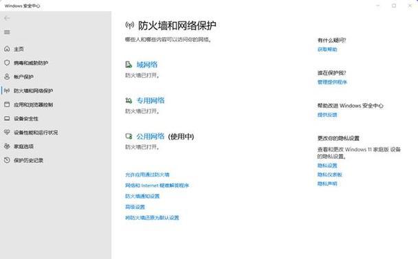Image resolution: width=418 pixels, height=259 pixels.
Task: Click the device icon for 设备安全性
Action: tap(7, 119)
